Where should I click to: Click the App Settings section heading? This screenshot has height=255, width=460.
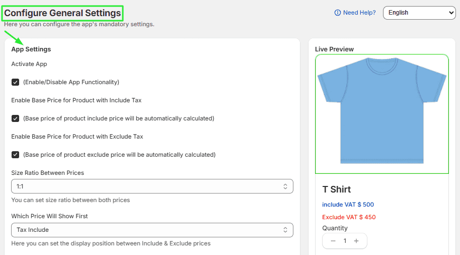coord(31,49)
